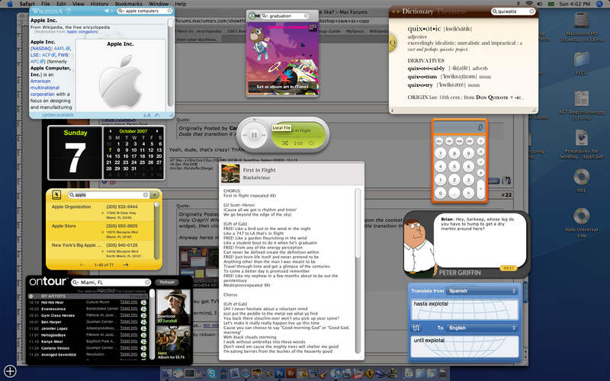
Task: Go to previous page of phone book results
Action: pyautogui.click(x=82, y=264)
